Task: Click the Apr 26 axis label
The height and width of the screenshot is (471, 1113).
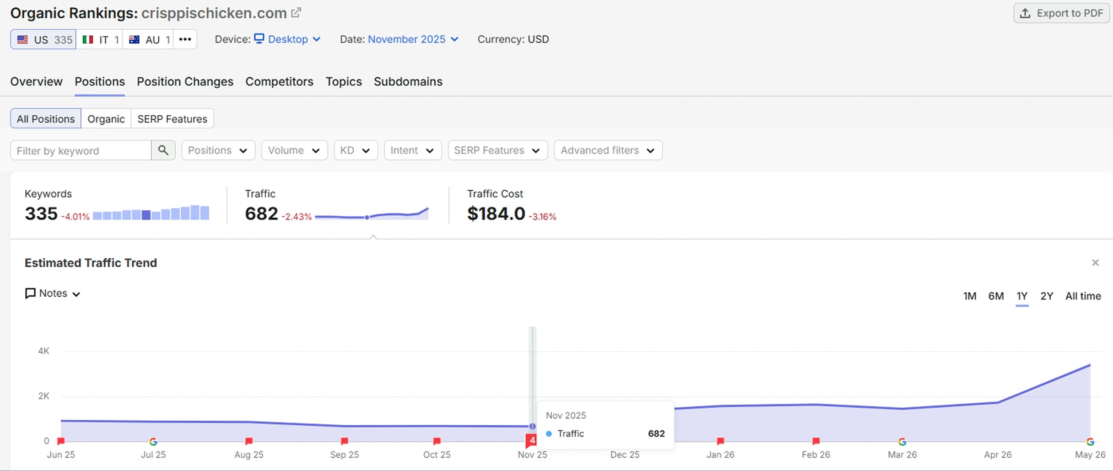Action: pos(998,455)
